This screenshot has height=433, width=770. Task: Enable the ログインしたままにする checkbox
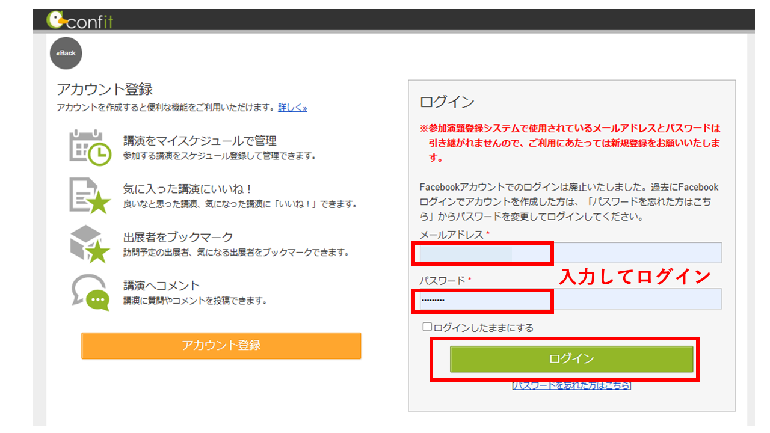[427, 327]
